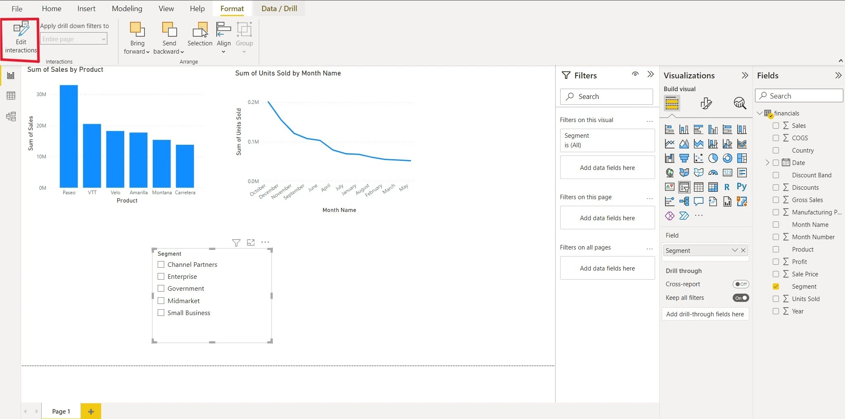Select the pie chart visualization icon

[x=713, y=158]
